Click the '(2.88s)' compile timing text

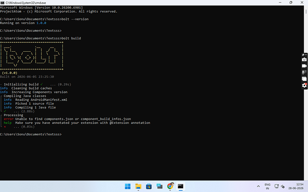click(x=28, y=111)
